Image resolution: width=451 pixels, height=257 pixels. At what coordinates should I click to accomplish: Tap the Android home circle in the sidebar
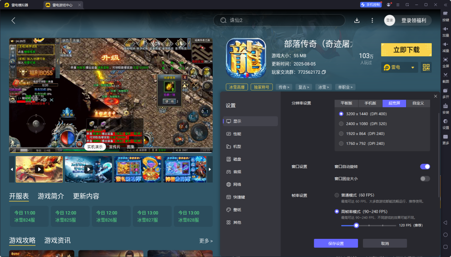click(x=445, y=235)
